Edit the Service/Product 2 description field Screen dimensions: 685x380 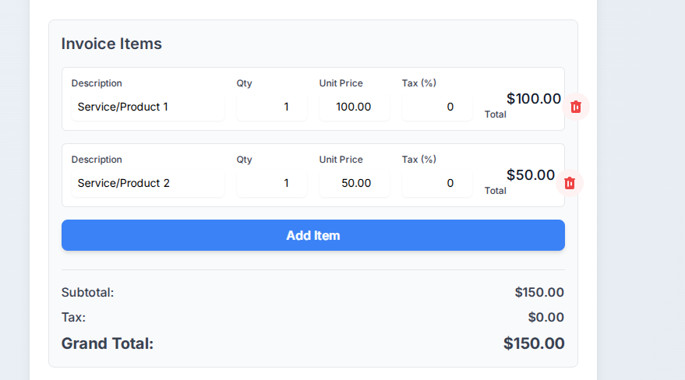(148, 183)
